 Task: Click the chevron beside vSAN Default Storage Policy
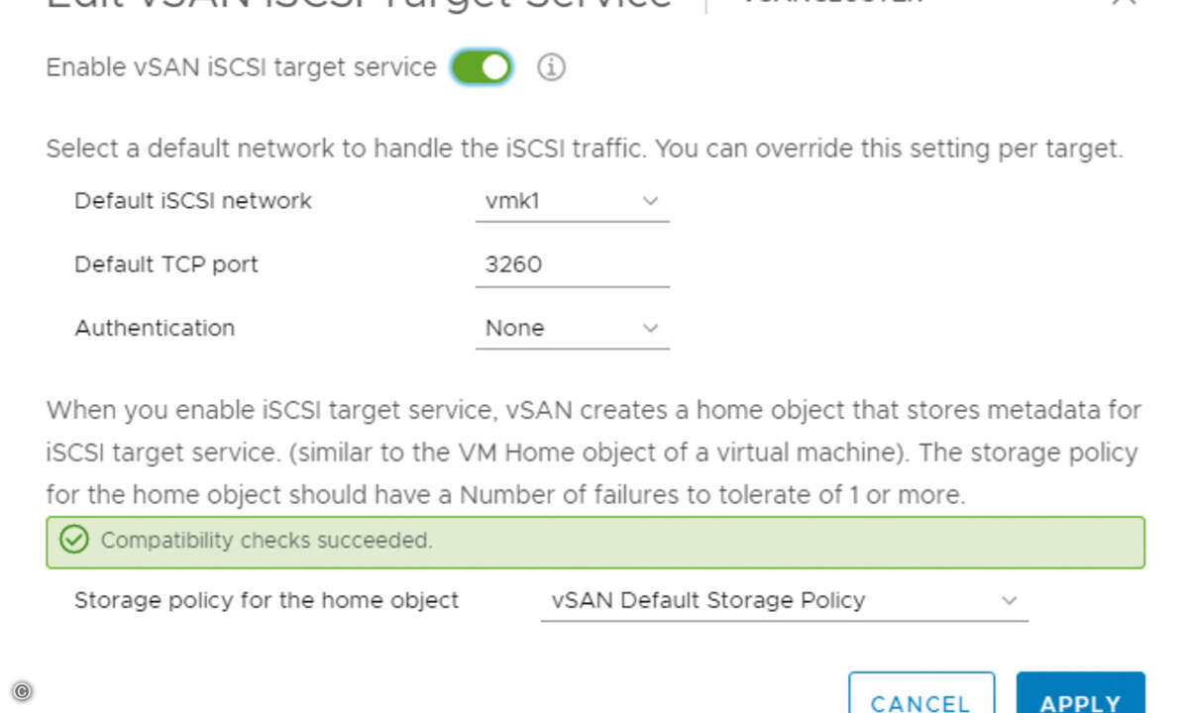click(1009, 601)
